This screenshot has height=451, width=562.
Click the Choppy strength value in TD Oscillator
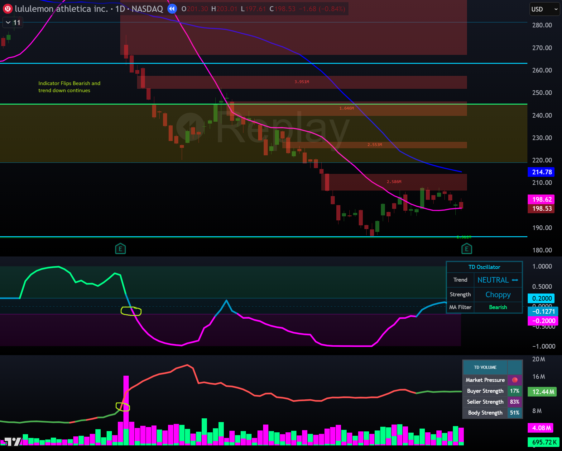498,294
